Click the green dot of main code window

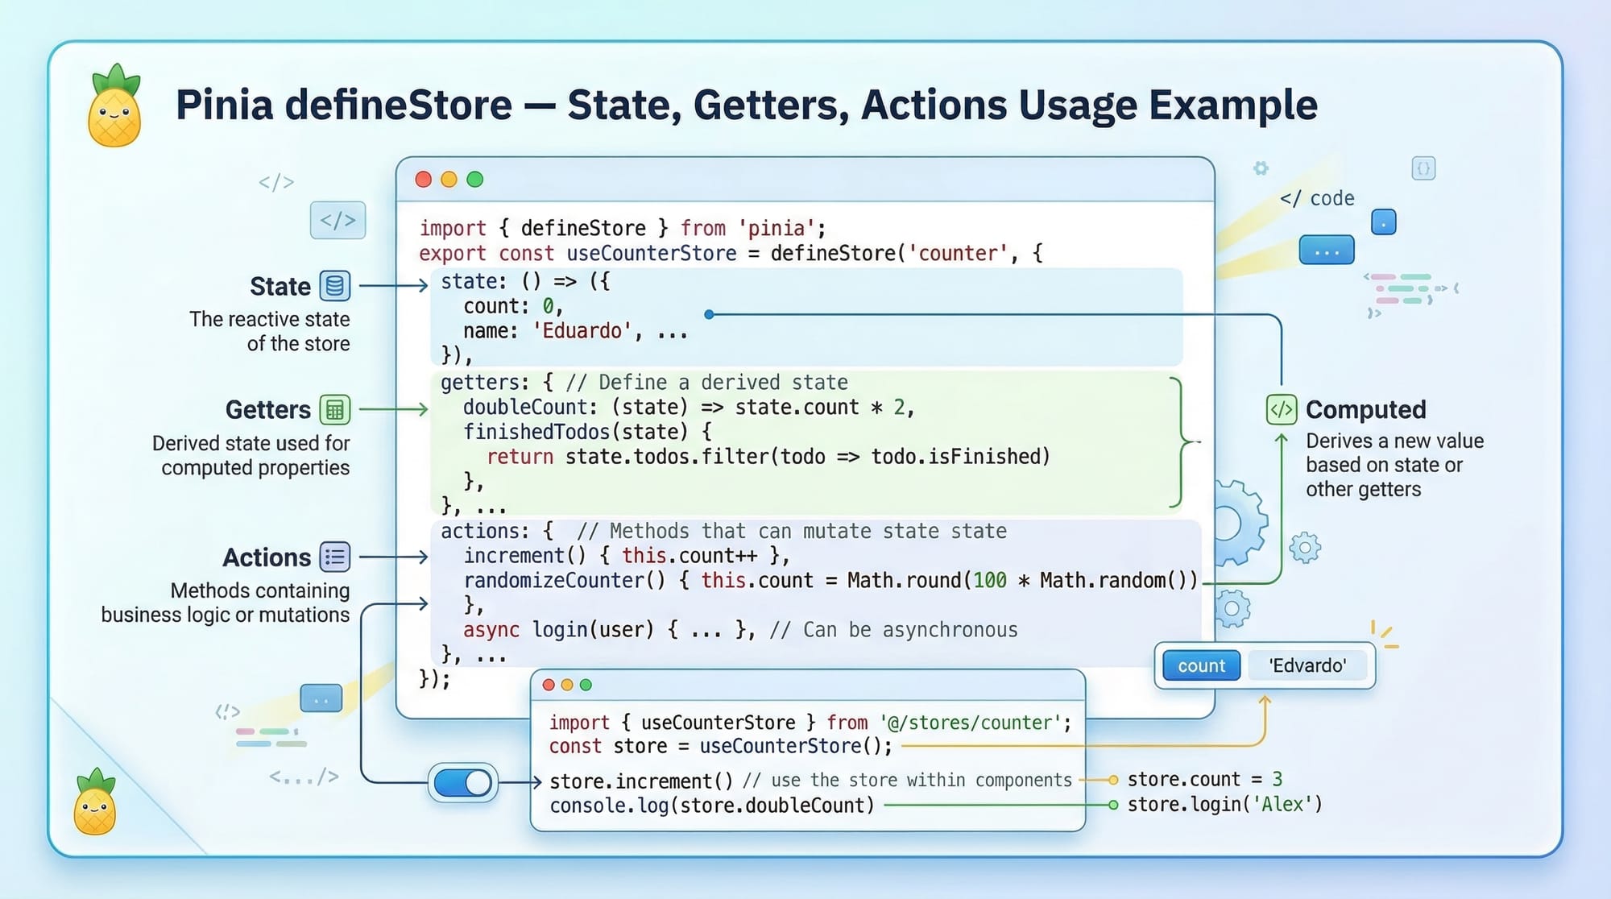point(475,180)
